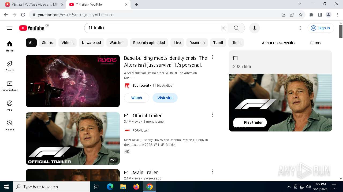Start voice search with microphone icon
The height and width of the screenshot is (192, 343).
click(255, 28)
